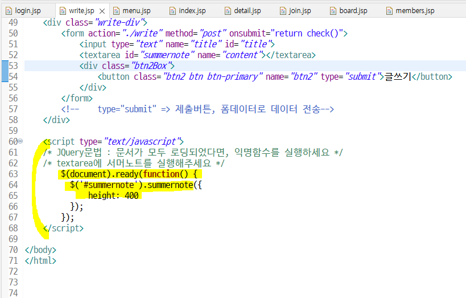The image size is (466, 298).
Task: Click the textarea id "summernote" value
Action: 167,55
